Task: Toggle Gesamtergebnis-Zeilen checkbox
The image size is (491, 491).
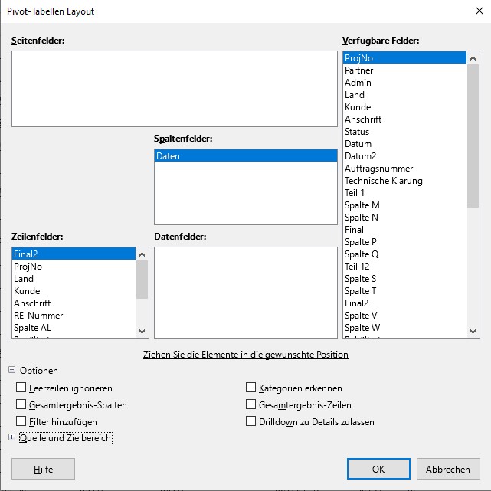Action: tap(250, 404)
